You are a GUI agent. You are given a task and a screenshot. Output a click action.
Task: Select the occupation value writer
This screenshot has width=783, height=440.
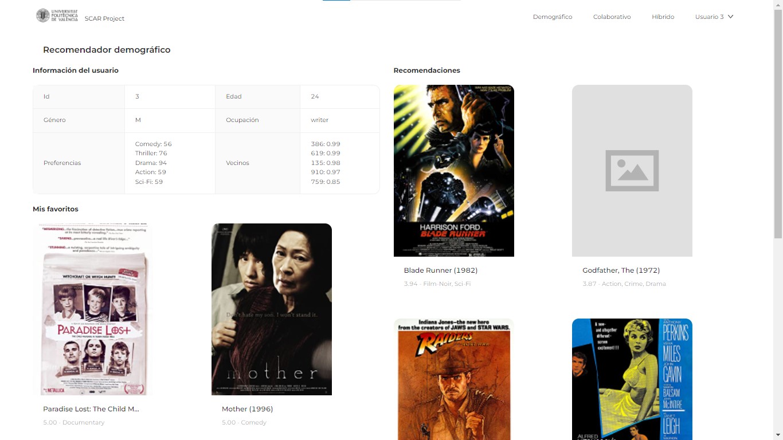pyautogui.click(x=319, y=120)
